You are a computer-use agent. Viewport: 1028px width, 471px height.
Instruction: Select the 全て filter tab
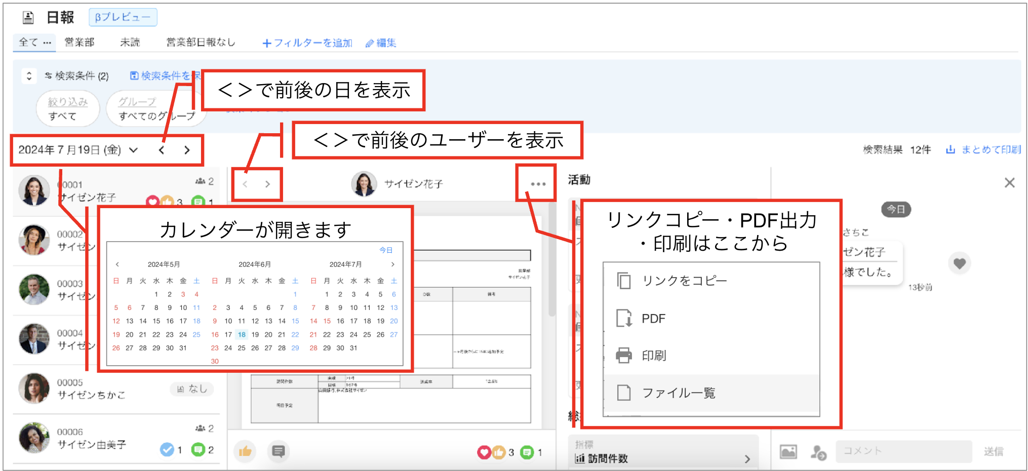tap(28, 42)
